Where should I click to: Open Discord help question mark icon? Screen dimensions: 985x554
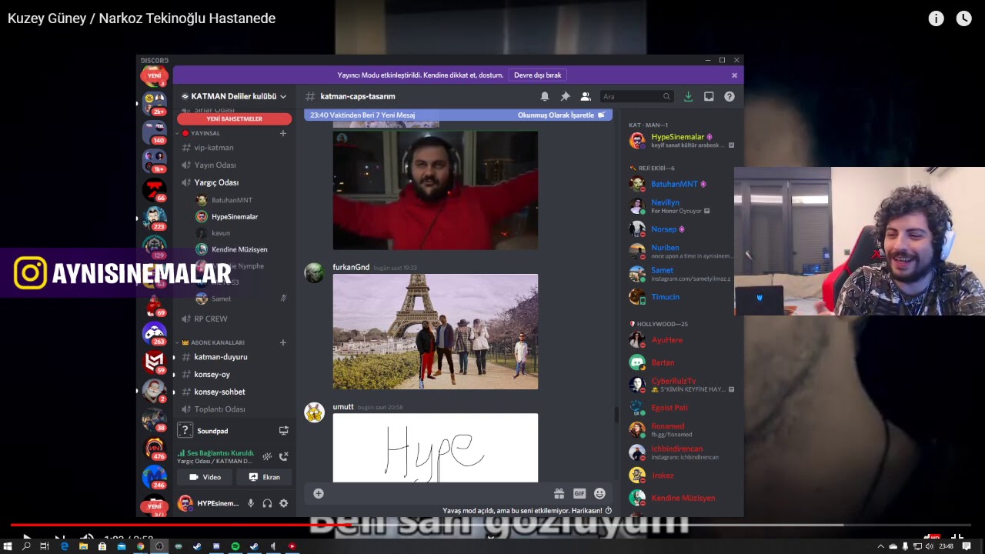730,96
